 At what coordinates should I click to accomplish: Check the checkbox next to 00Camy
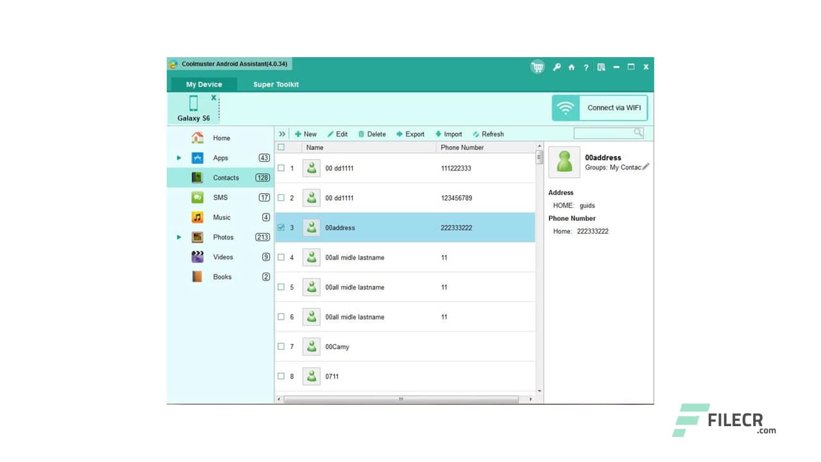(282, 346)
